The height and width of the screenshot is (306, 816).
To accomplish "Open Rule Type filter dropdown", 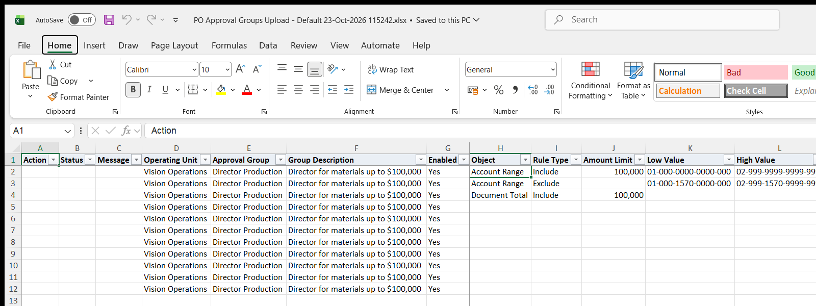I will coord(576,160).
